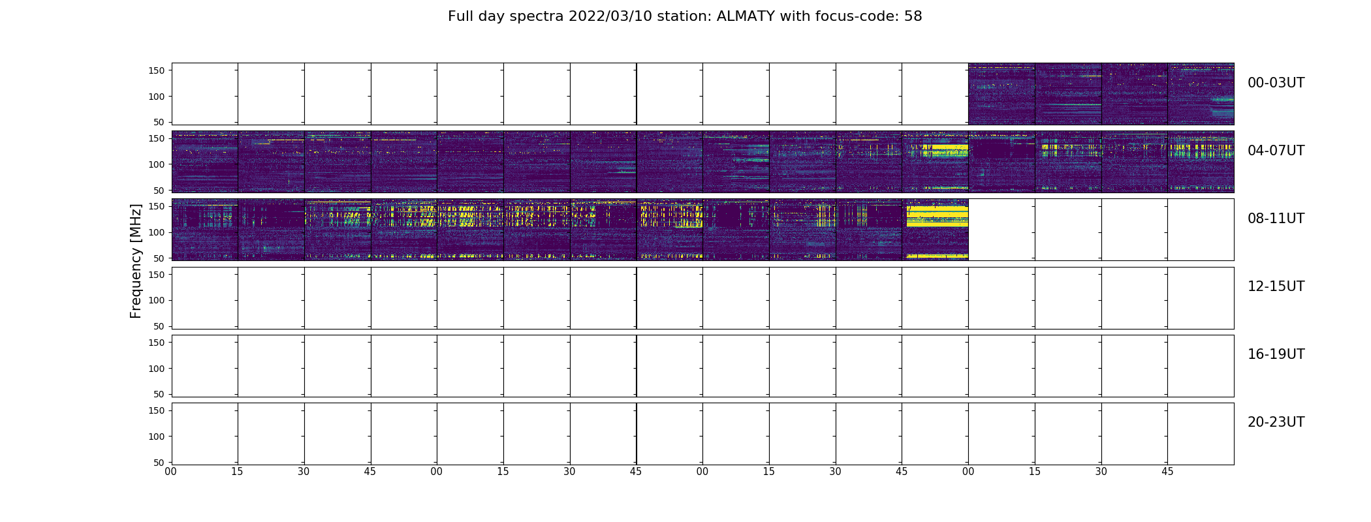This screenshot has width=1371, height=522.
Task: Click the 50 tick of the 04-07UT row
Action: click(x=161, y=190)
